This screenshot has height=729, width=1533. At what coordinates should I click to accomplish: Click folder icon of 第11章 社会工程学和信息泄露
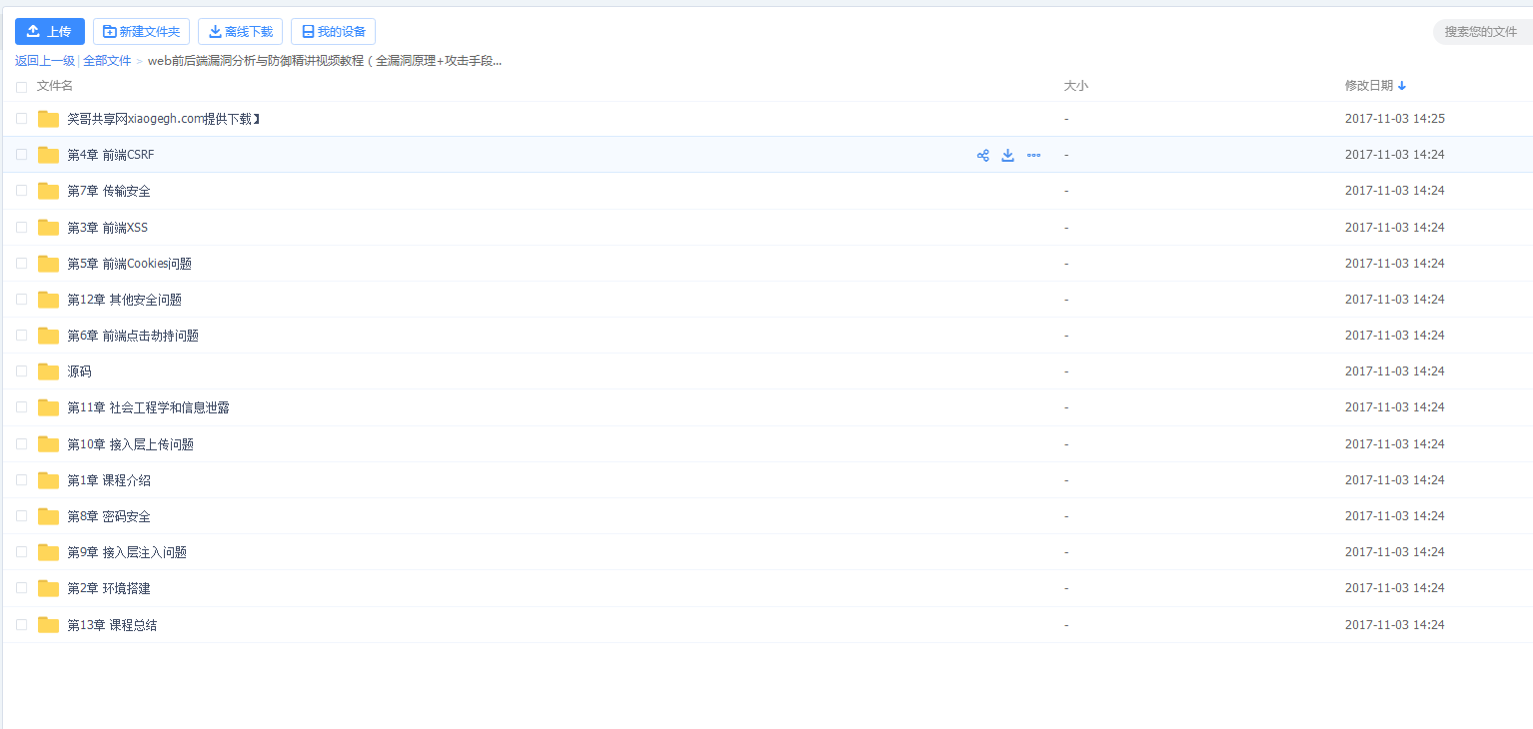pos(49,407)
